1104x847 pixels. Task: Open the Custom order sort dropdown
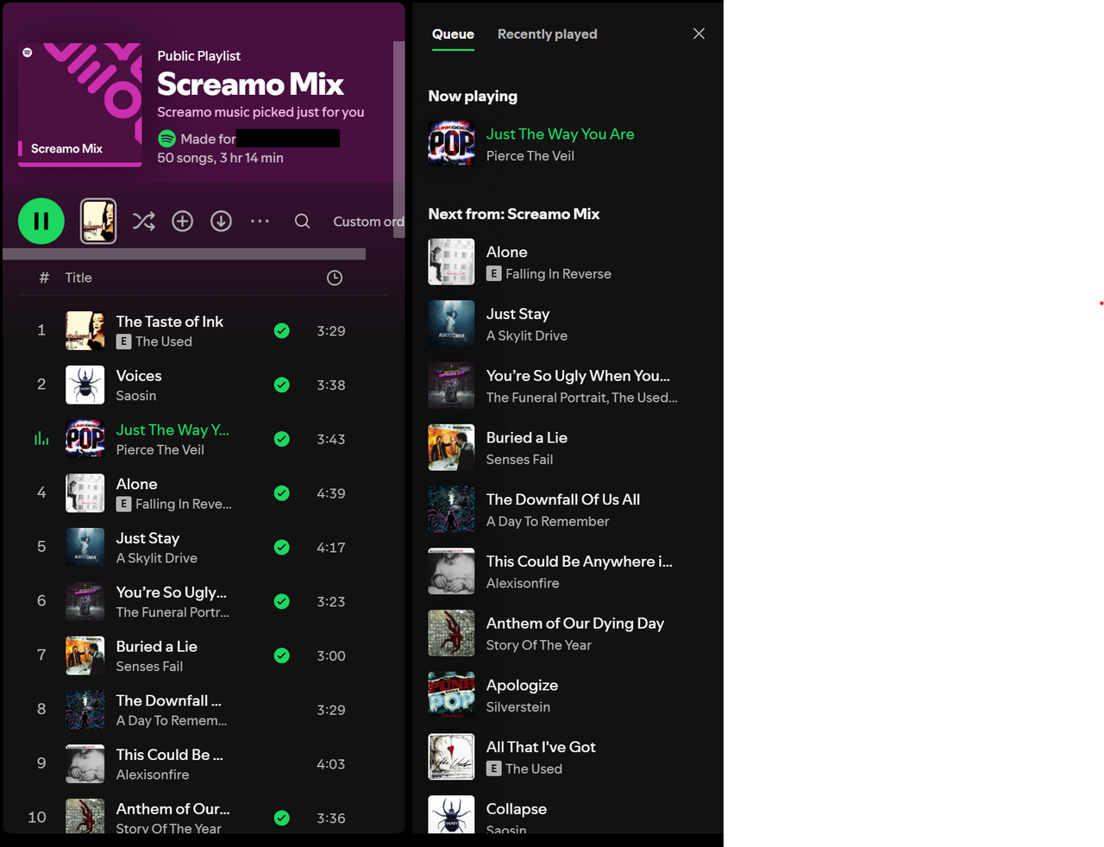coord(368,222)
